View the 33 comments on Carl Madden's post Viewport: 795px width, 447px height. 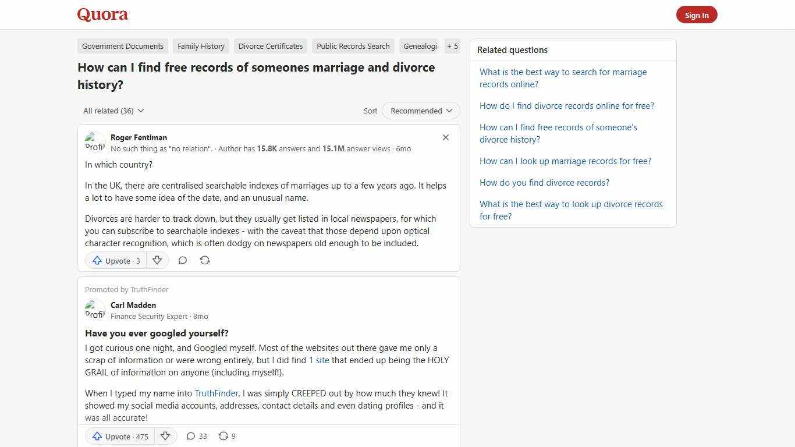[196, 436]
